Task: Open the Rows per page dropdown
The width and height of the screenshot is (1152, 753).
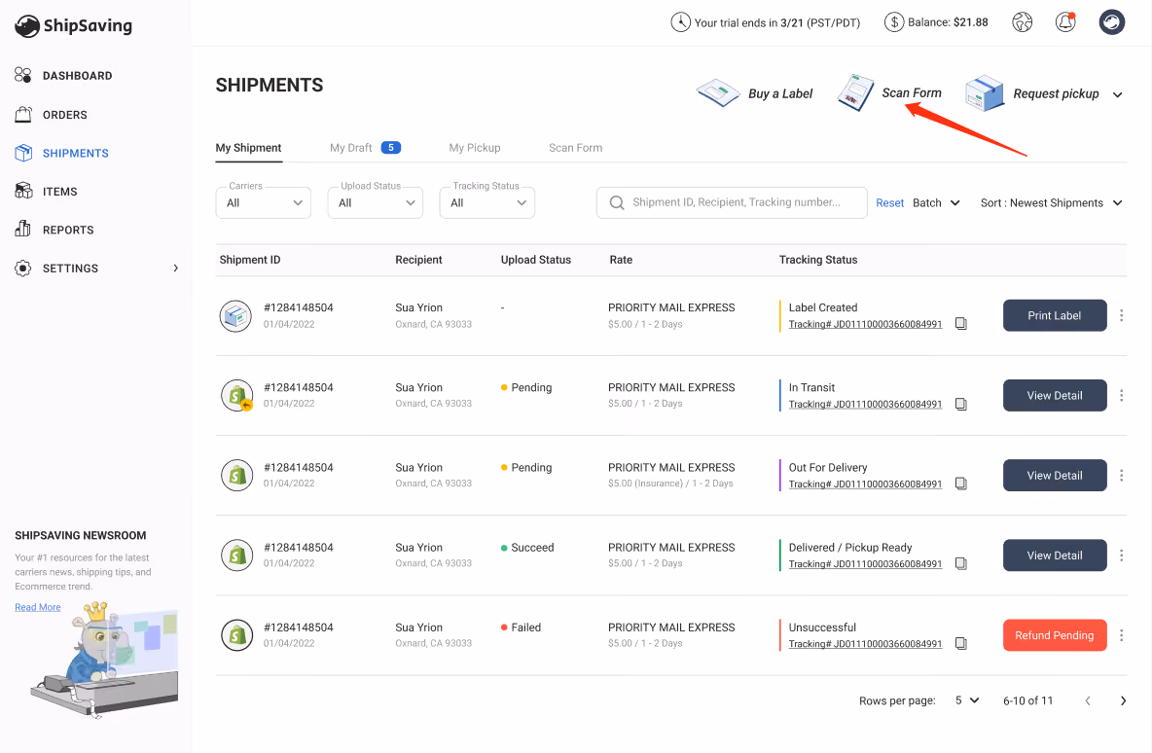Action: pos(966,700)
